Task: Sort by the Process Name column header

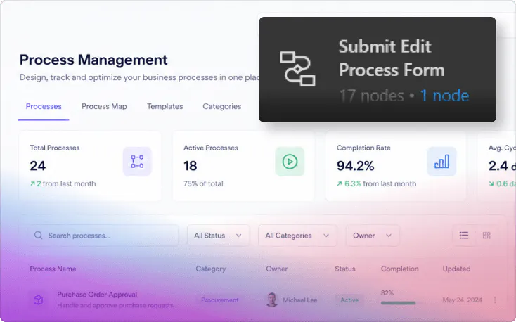Action: [53, 269]
